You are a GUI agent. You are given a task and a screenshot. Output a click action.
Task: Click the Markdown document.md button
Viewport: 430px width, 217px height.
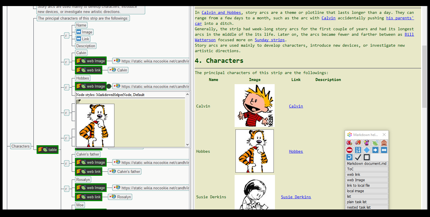367,164
